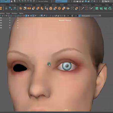Click the exposure icon beside the 0.00 field
The width and height of the screenshot is (113, 113).
coord(65,16)
